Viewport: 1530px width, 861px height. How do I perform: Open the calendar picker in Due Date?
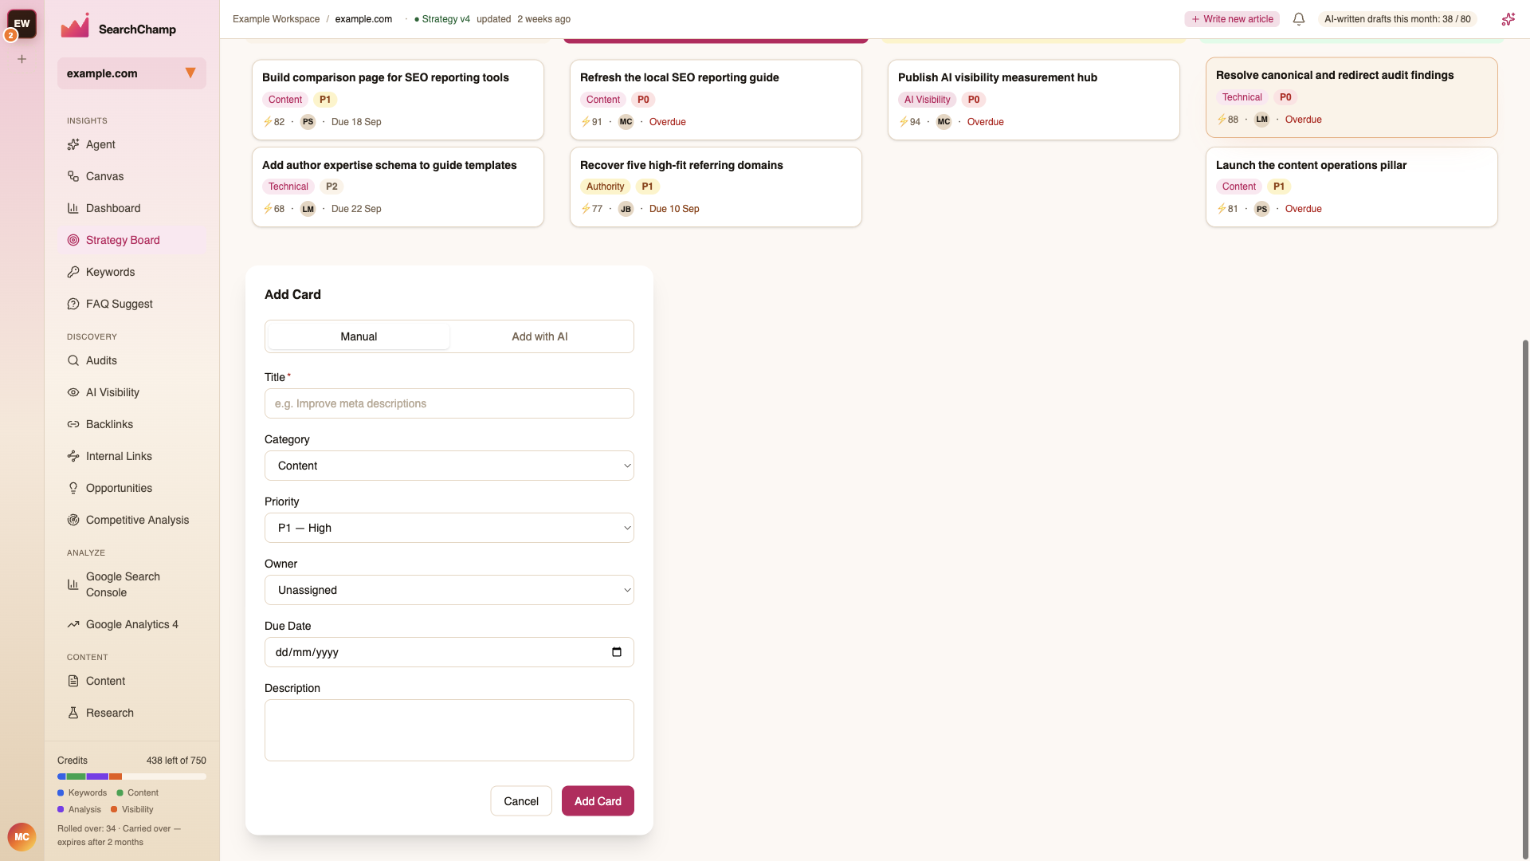coord(617,652)
